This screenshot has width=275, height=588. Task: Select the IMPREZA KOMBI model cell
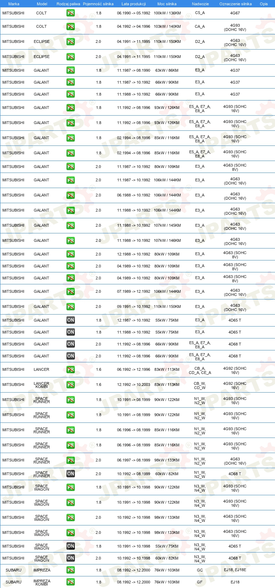tap(42, 582)
